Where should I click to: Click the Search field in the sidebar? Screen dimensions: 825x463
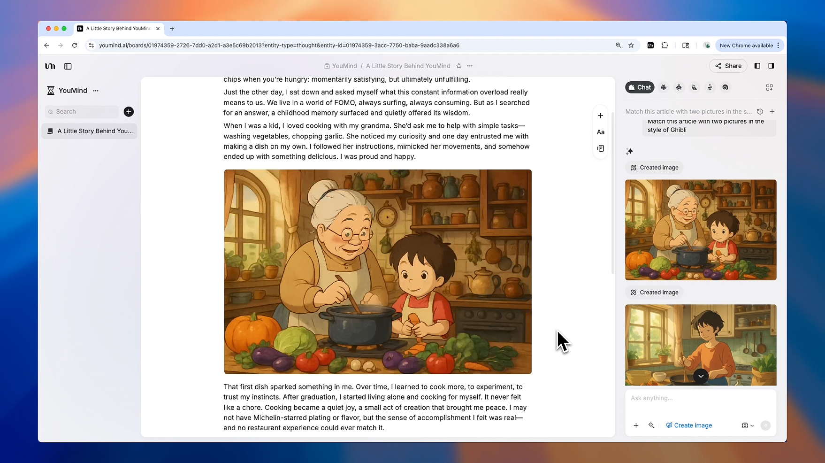pos(82,112)
